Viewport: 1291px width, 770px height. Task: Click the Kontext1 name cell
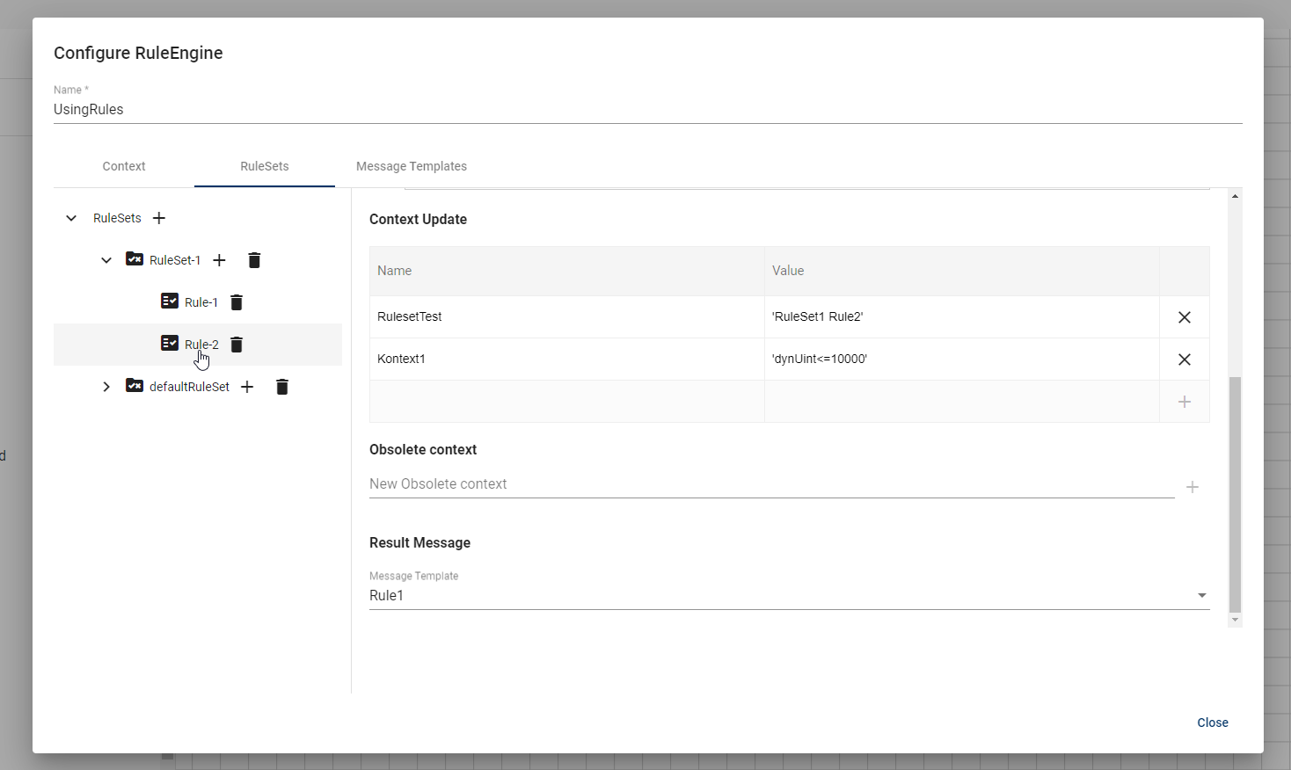(x=567, y=359)
